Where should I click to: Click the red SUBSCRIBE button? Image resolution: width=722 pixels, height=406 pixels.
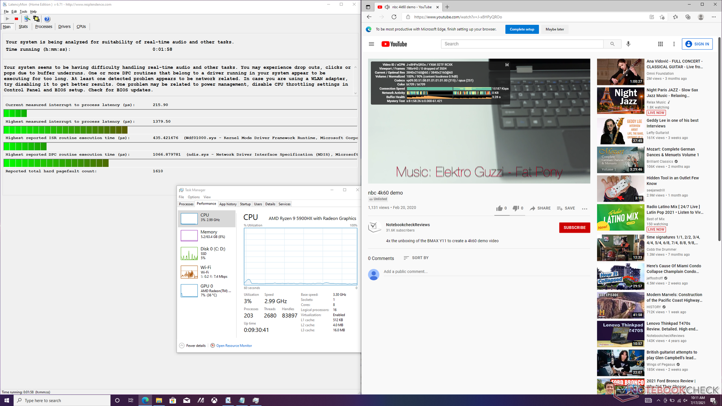[x=574, y=227]
